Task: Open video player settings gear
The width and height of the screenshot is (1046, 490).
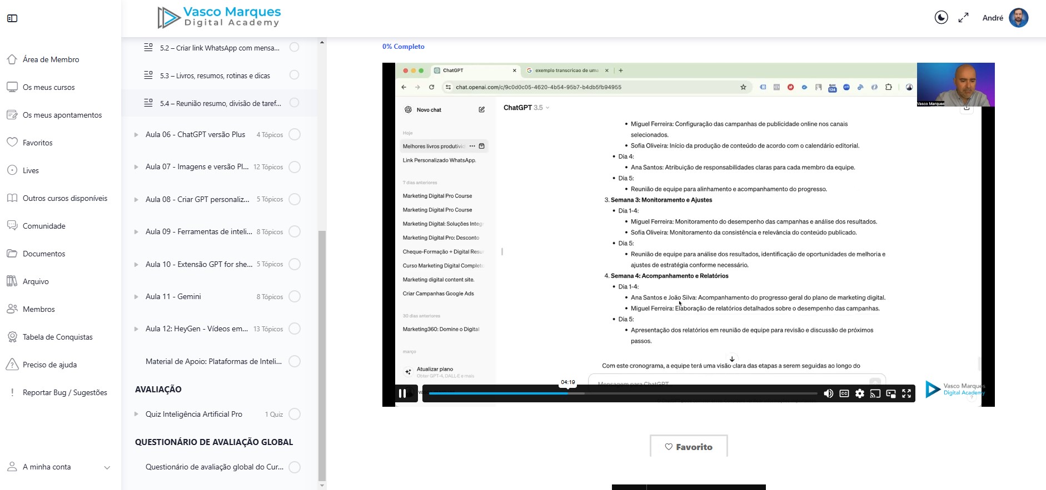Action: click(860, 393)
